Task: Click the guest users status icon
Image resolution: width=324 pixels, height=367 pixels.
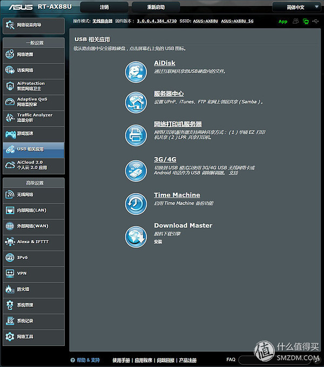Action: coord(296,21)
